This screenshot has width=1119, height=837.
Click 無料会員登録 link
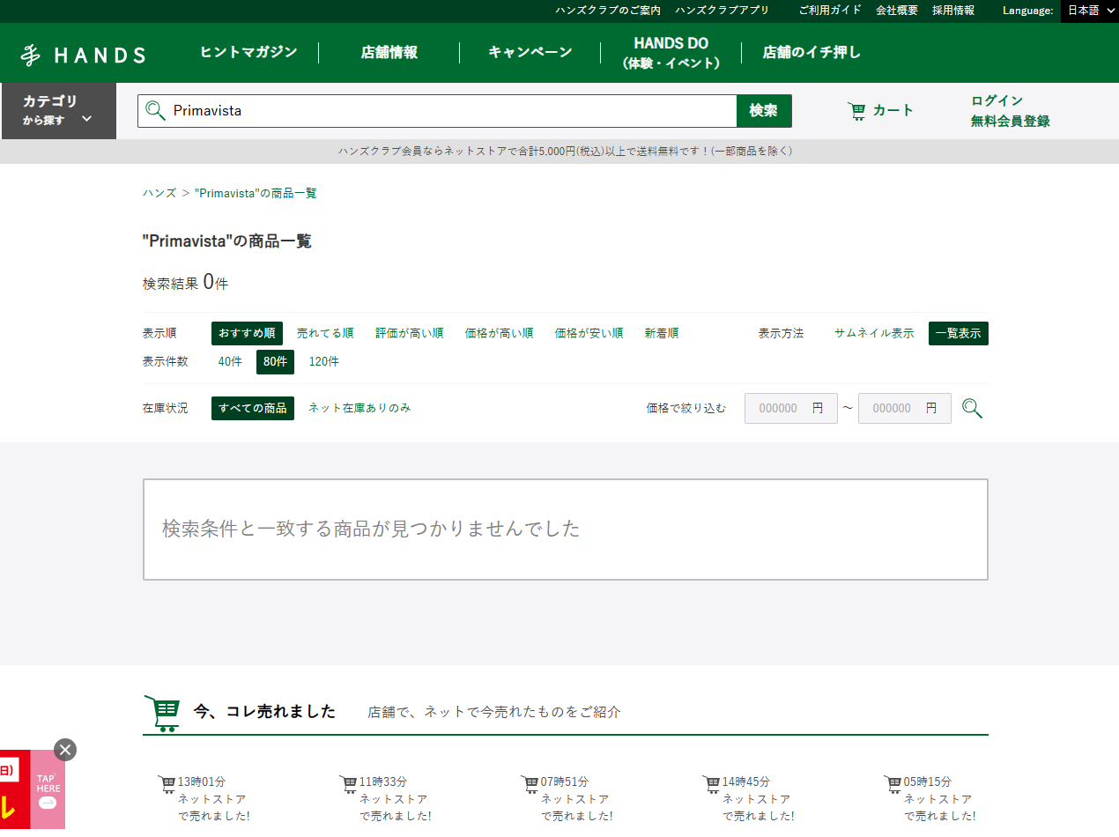[1011, 122]
